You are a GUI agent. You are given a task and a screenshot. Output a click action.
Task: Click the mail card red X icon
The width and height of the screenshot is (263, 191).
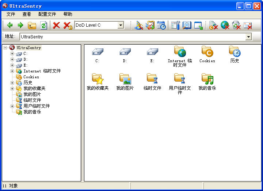click(x=248, y=26)
